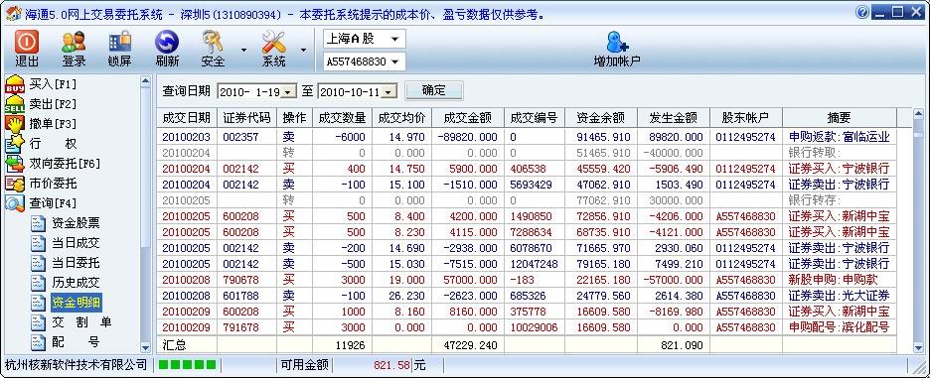Activate the 锁屏 lock screen icon

tap(120, 50)
